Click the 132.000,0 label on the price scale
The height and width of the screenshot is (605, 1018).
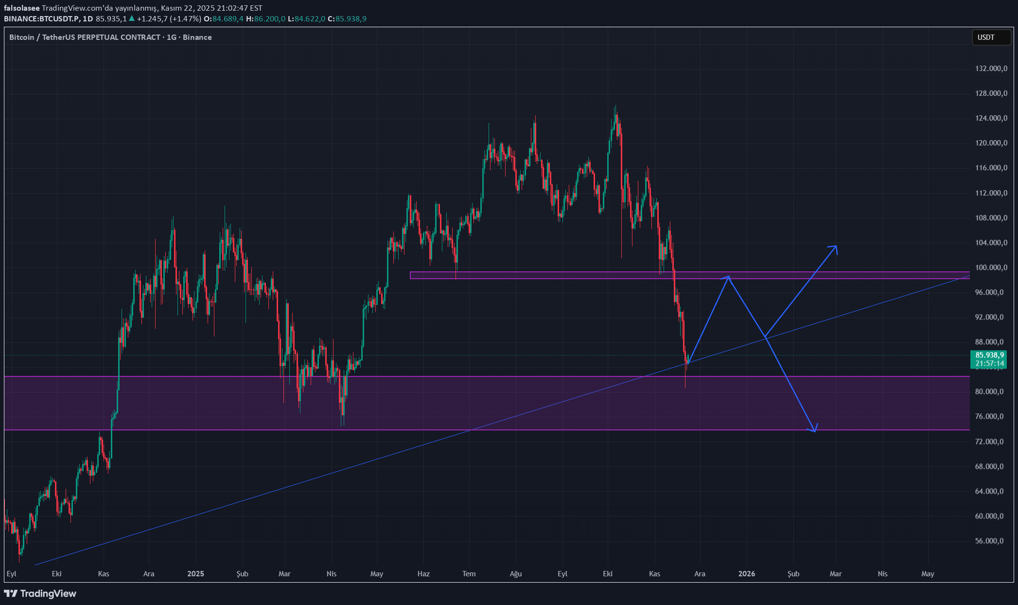pos(991,69)
